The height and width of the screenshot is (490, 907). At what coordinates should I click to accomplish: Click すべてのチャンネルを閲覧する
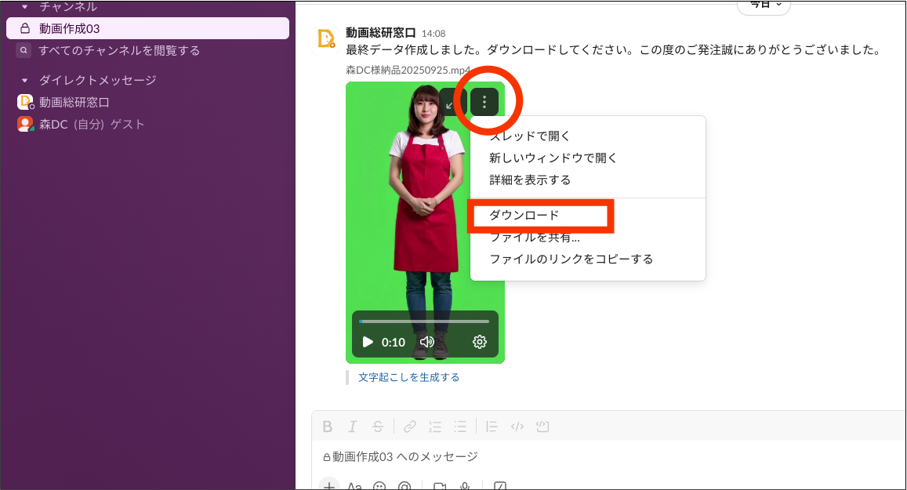click(119, 50)
